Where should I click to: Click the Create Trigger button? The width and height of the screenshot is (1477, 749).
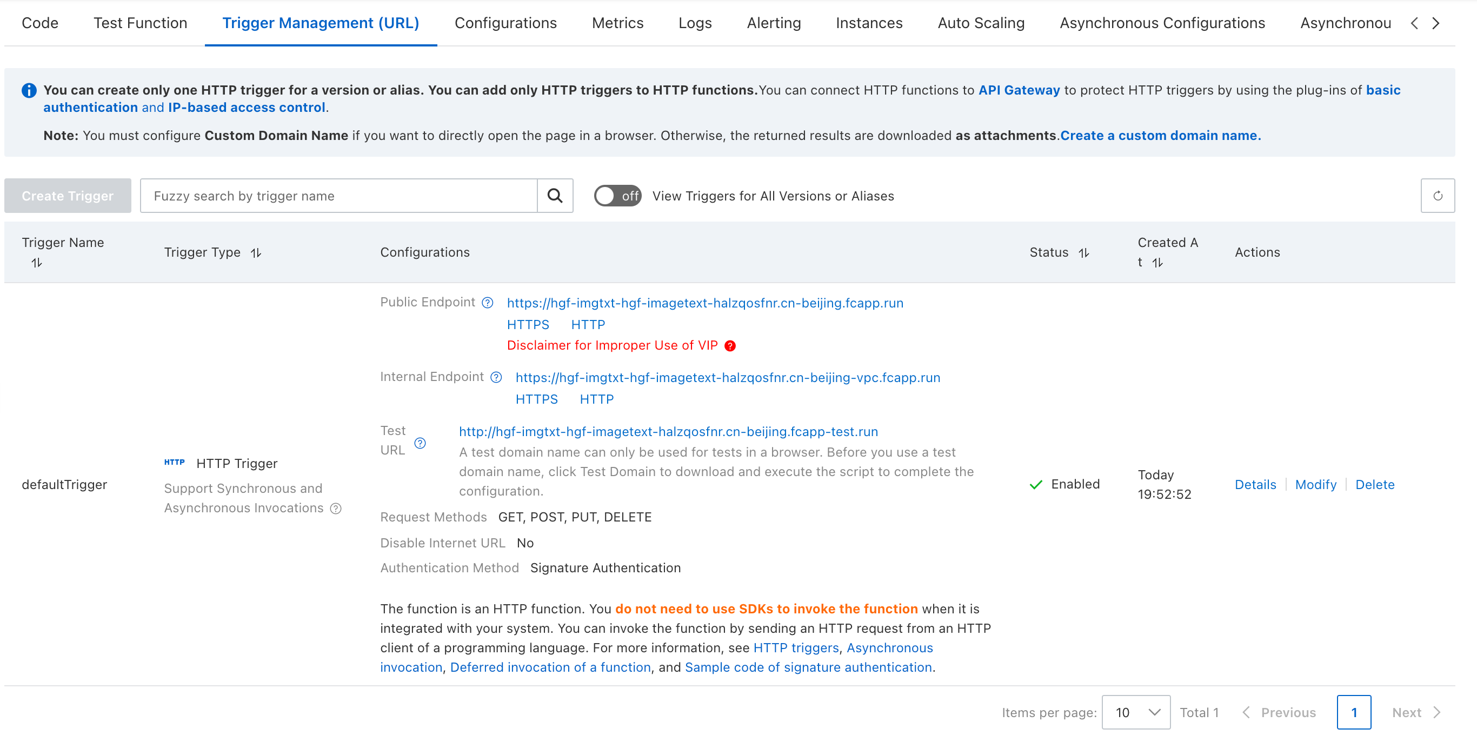click(x=68, y=196)
